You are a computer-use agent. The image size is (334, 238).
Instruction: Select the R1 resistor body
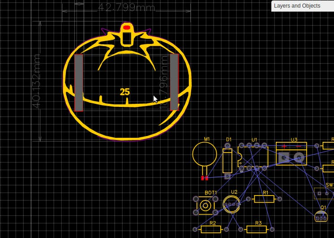(x=264, y=199)
